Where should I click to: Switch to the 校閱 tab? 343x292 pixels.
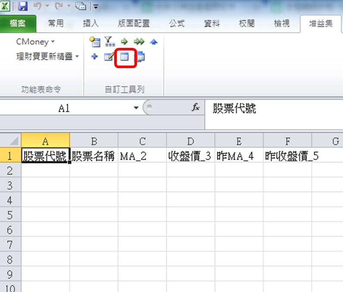[x=247, y=23]
